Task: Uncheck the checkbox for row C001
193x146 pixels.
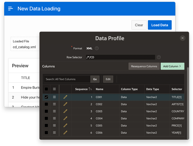Action: [x=46, y=97]
